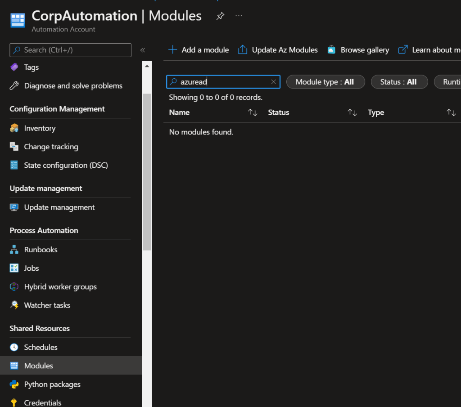Click Update Az Modules

pyautogui.click(x=278, y=50)
